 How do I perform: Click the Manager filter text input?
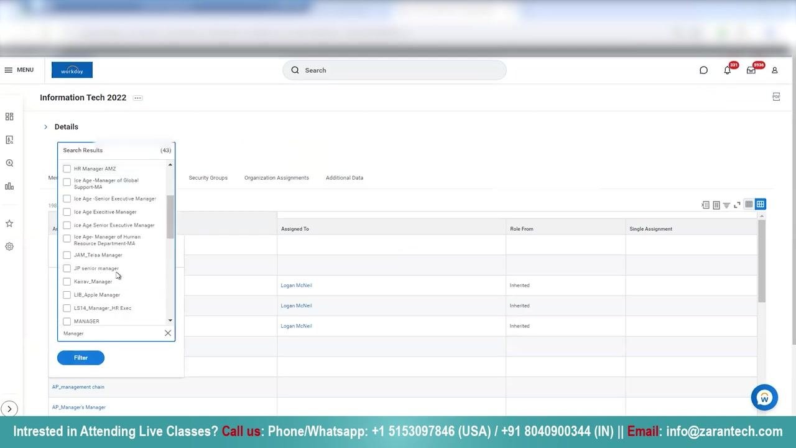(111, 334)
